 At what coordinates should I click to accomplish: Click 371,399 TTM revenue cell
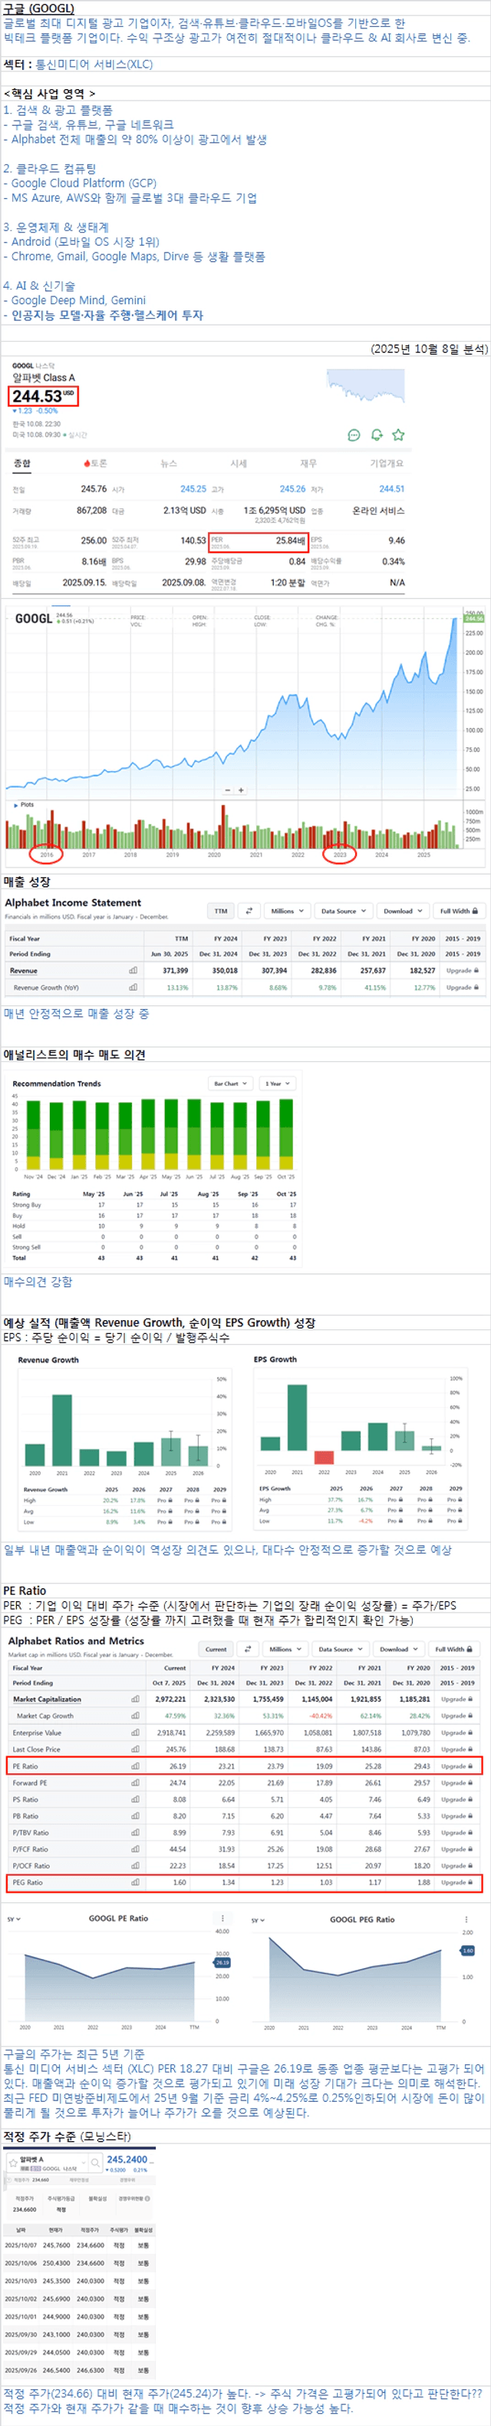pos(175,970)
